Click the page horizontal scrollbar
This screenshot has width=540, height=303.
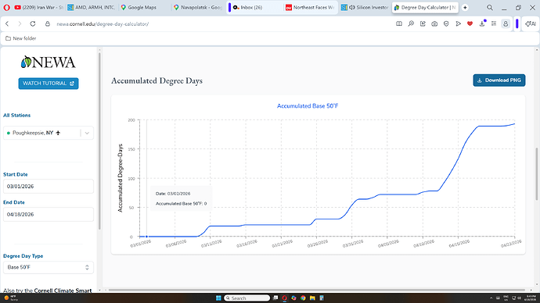pos(317,290)
